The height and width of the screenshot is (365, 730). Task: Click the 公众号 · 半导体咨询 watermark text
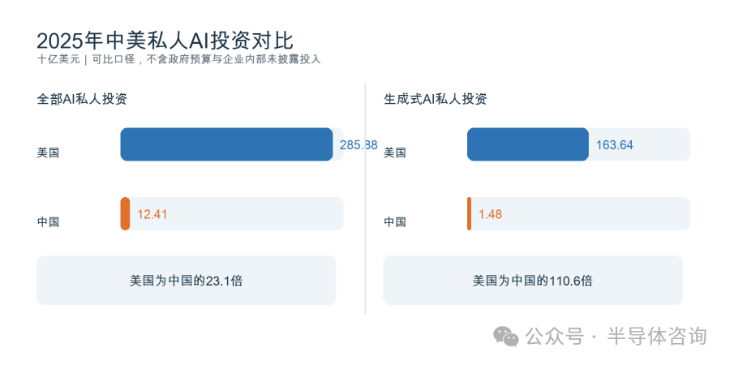tap(616, 336)
